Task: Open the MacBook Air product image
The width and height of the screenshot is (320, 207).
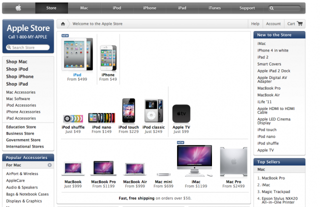Action: pos(135,169)
